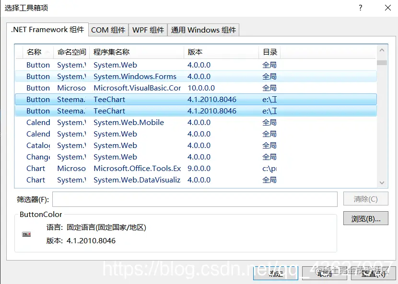The width and height of the screenshot is (398, 284).
Task: Click the c:\p directory cell
Action: click(x=269, y=169)
